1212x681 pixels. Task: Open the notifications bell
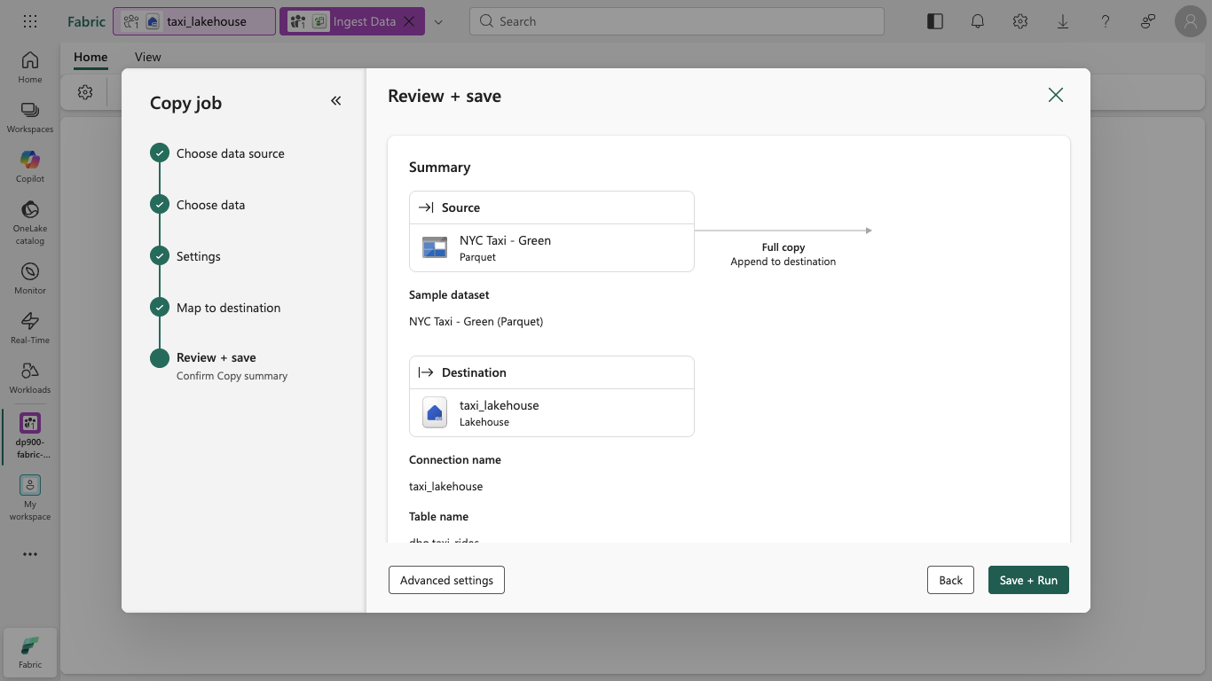pyautogui.click(x=978, y=21)
